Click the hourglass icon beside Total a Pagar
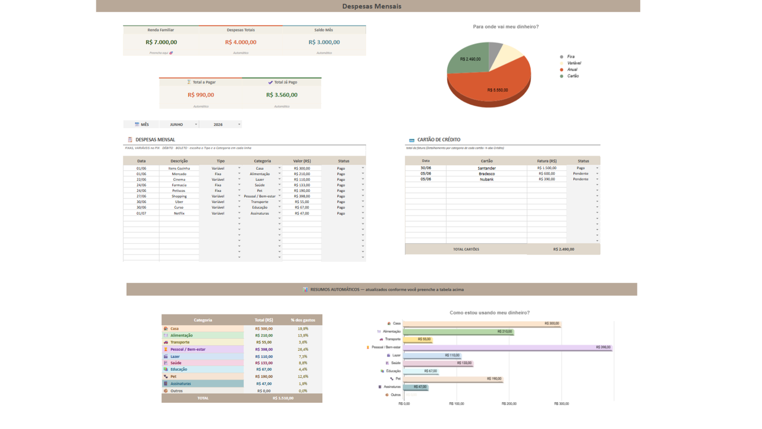Viewport: 762px width, 429px height. pyautogui.click(x=189, y=82)
